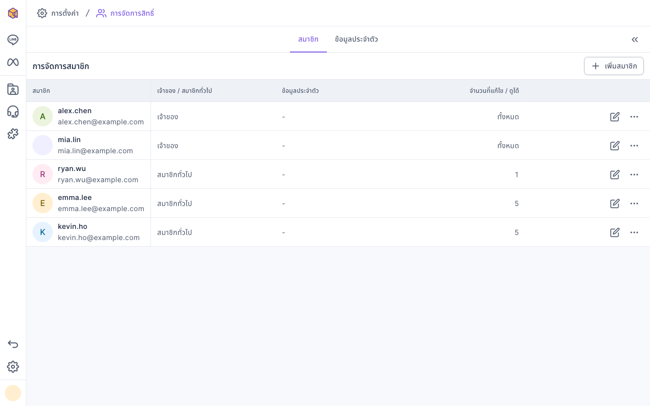Open the contacts folder icon in sidebar
This screenshot has height=406, width=650.
[13, 89]
